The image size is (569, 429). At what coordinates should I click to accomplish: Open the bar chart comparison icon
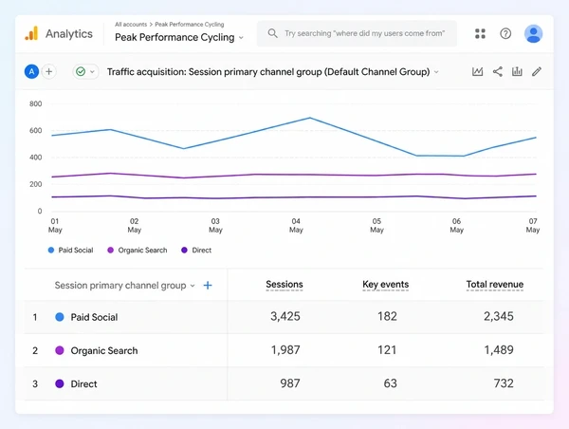click(517, 71)
